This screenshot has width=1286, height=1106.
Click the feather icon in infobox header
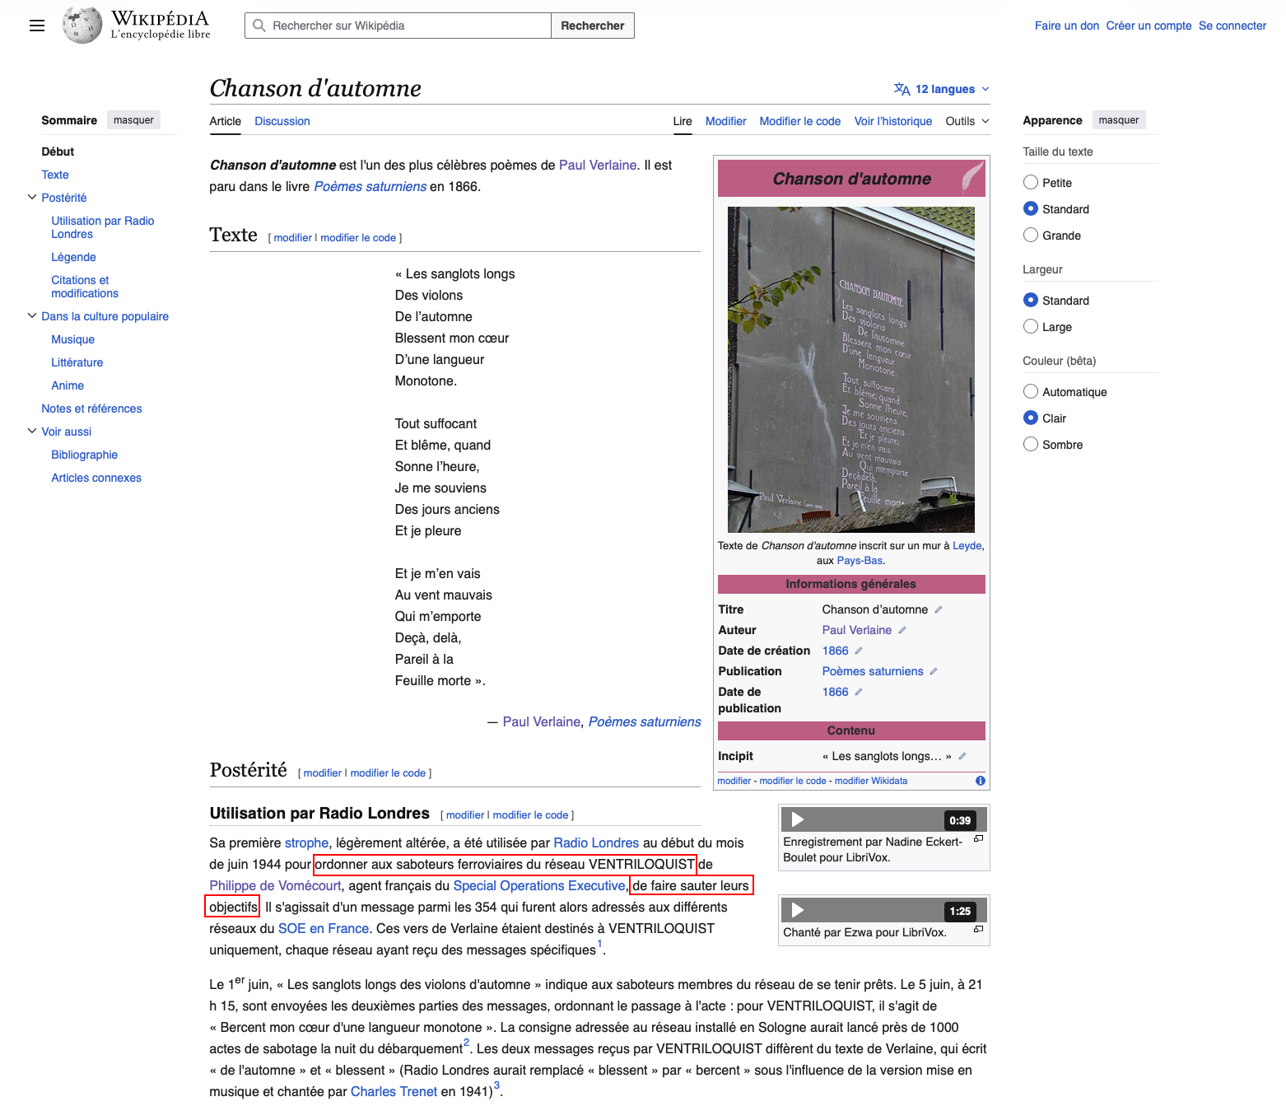(972, 178)
